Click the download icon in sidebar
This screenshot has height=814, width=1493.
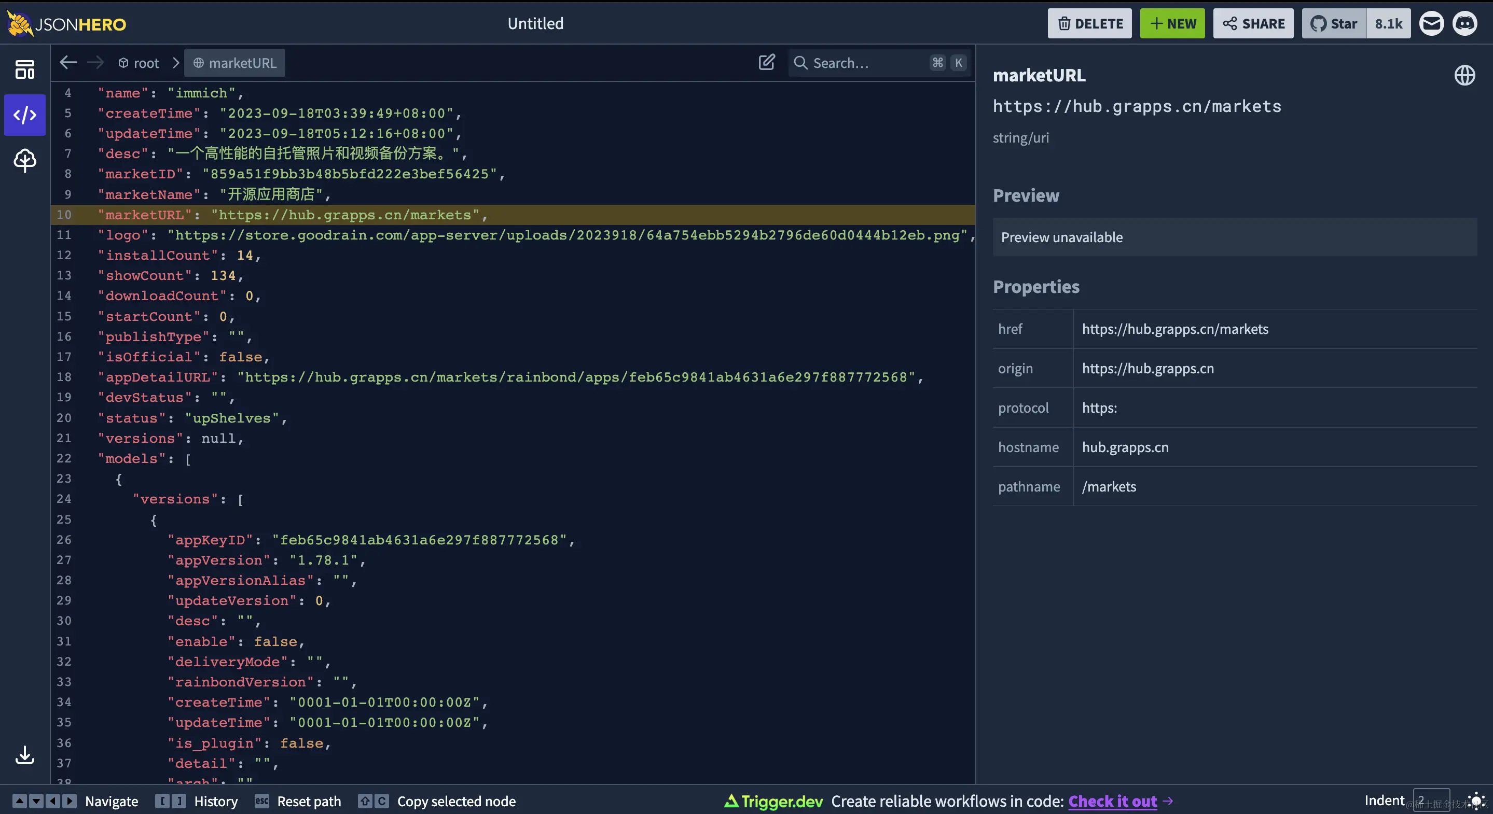24,754
